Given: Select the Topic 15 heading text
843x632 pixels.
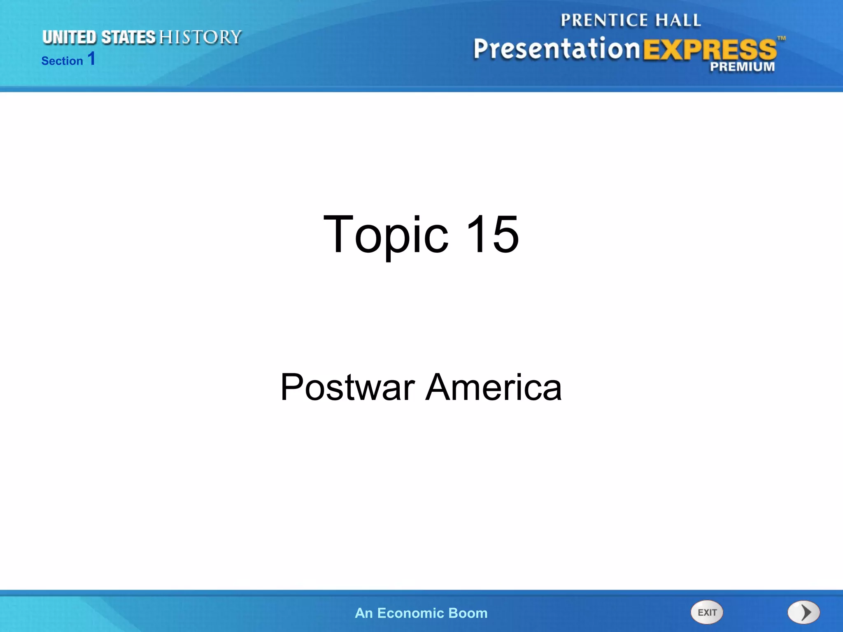Looking at the screenshot, I should [x=421, y=234].
